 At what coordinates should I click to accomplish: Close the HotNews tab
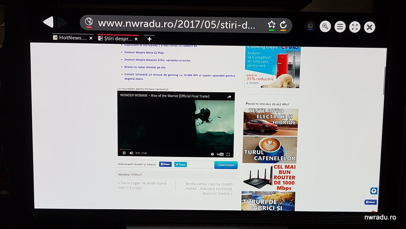[x=91, y=38]
